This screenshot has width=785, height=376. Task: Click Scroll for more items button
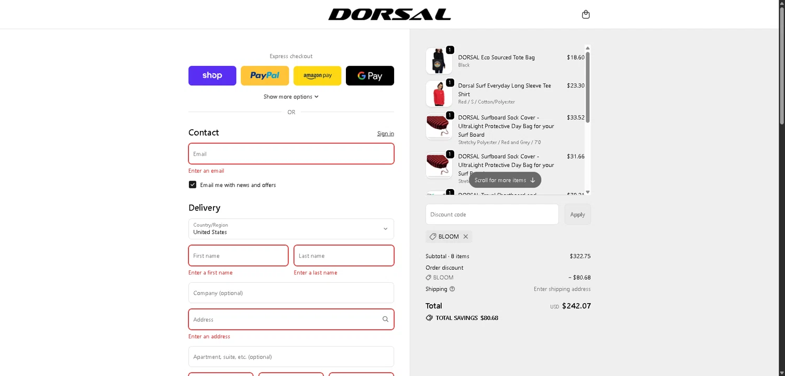click(505, 180)
